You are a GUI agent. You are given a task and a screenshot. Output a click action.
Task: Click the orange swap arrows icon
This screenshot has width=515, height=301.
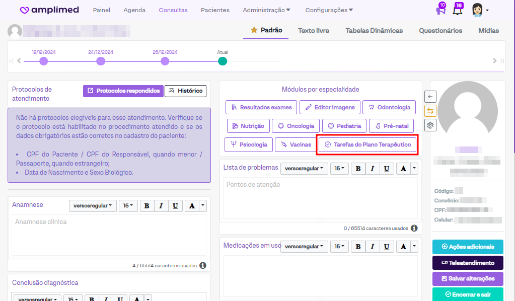(x=430, y=111)
